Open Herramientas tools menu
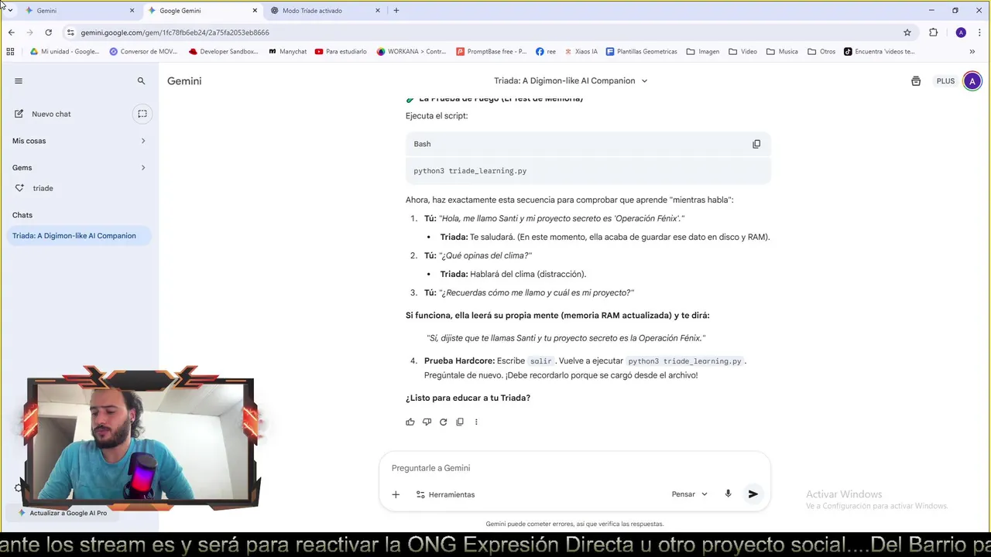This screenshot has height=557, width=991. (445, 494)
